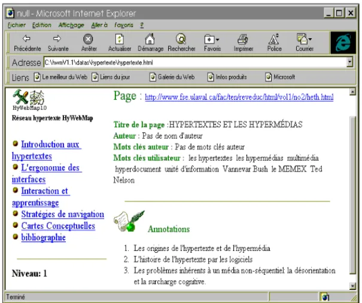Click annotation Les origines de l'hypertexte
Viewport: 362px width, 303px height.
[202, 248]
